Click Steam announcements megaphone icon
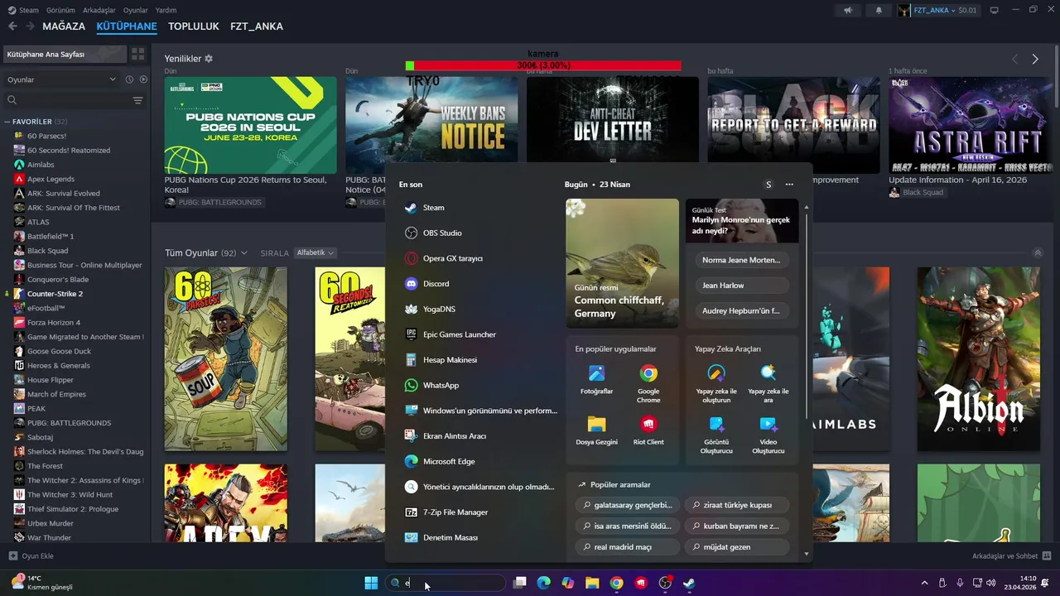This screenshot has width=1060, height=596. point(847,10)
